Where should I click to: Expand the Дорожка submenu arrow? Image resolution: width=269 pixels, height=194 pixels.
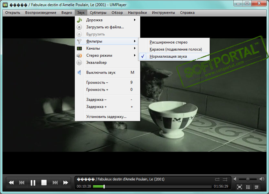pos(135,20)
